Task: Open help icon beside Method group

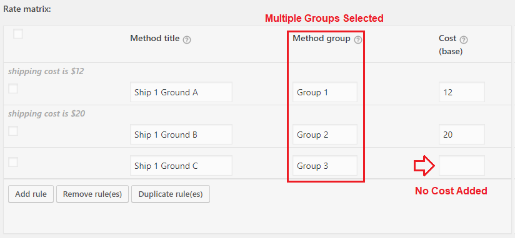Action: pos(358,40)
